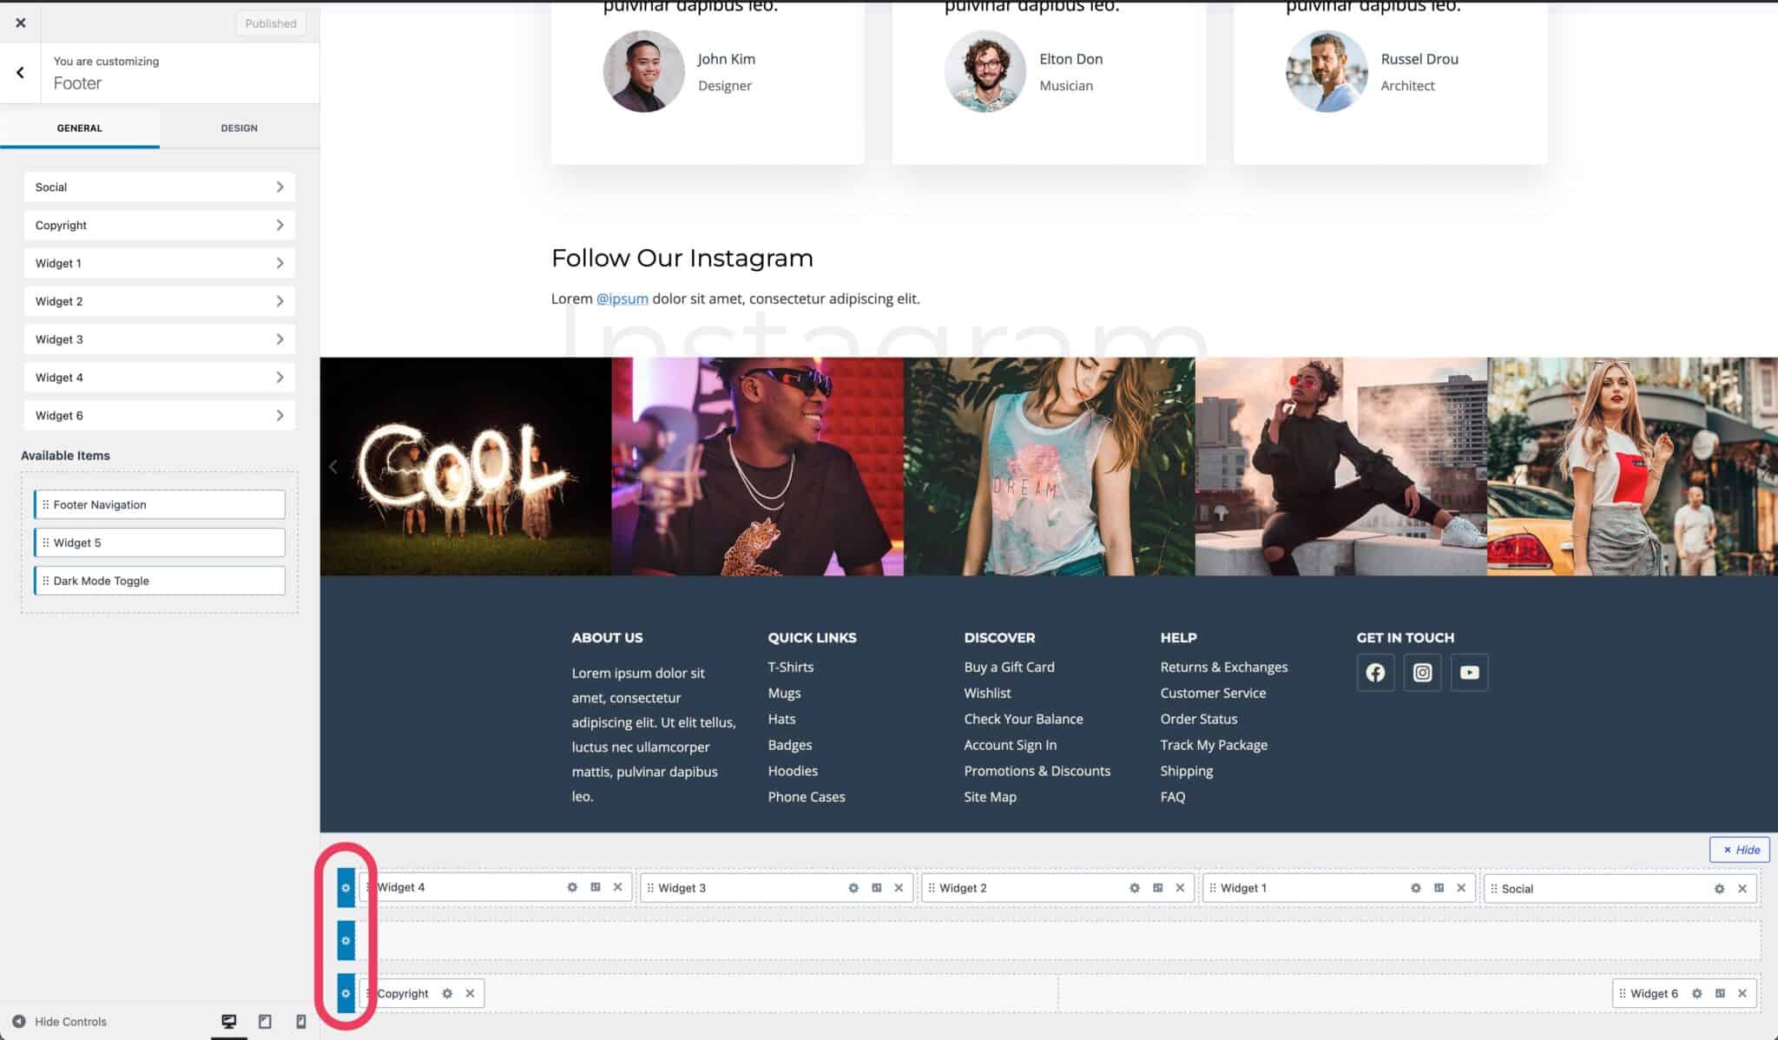Switch preview to tablet view
Image resolution: width=1778 pixels, height=1040 pixels.
pos(265,1022)
